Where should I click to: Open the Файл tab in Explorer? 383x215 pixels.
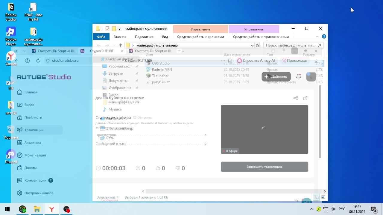(x=101, y=37)
